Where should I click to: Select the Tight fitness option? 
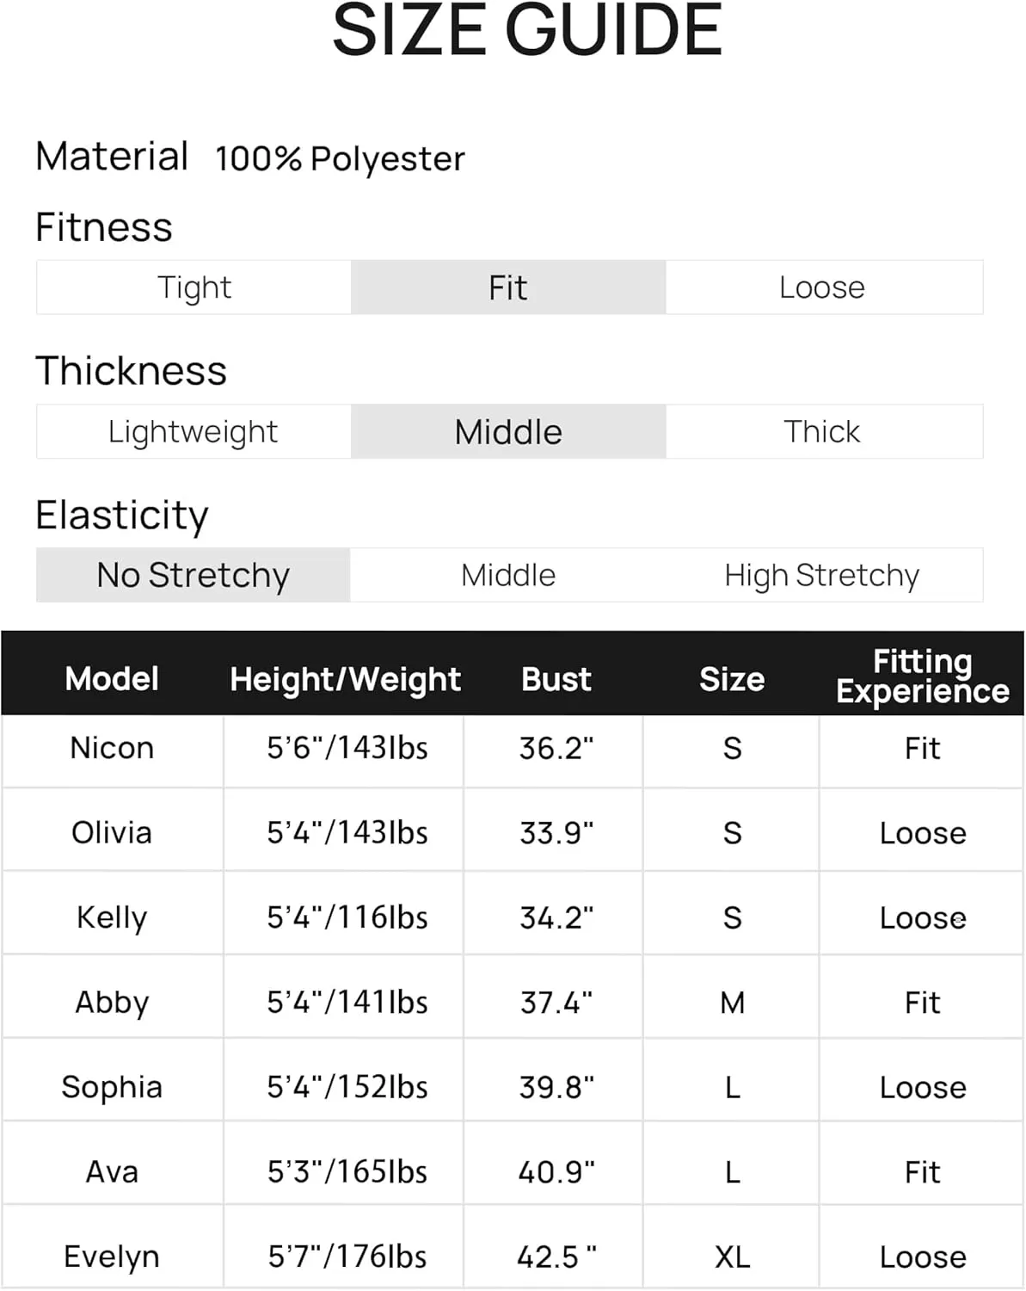194,287
